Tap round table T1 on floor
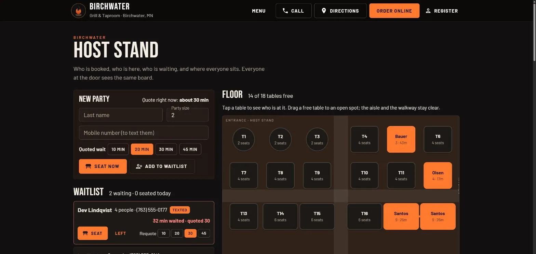 (244, 139)
